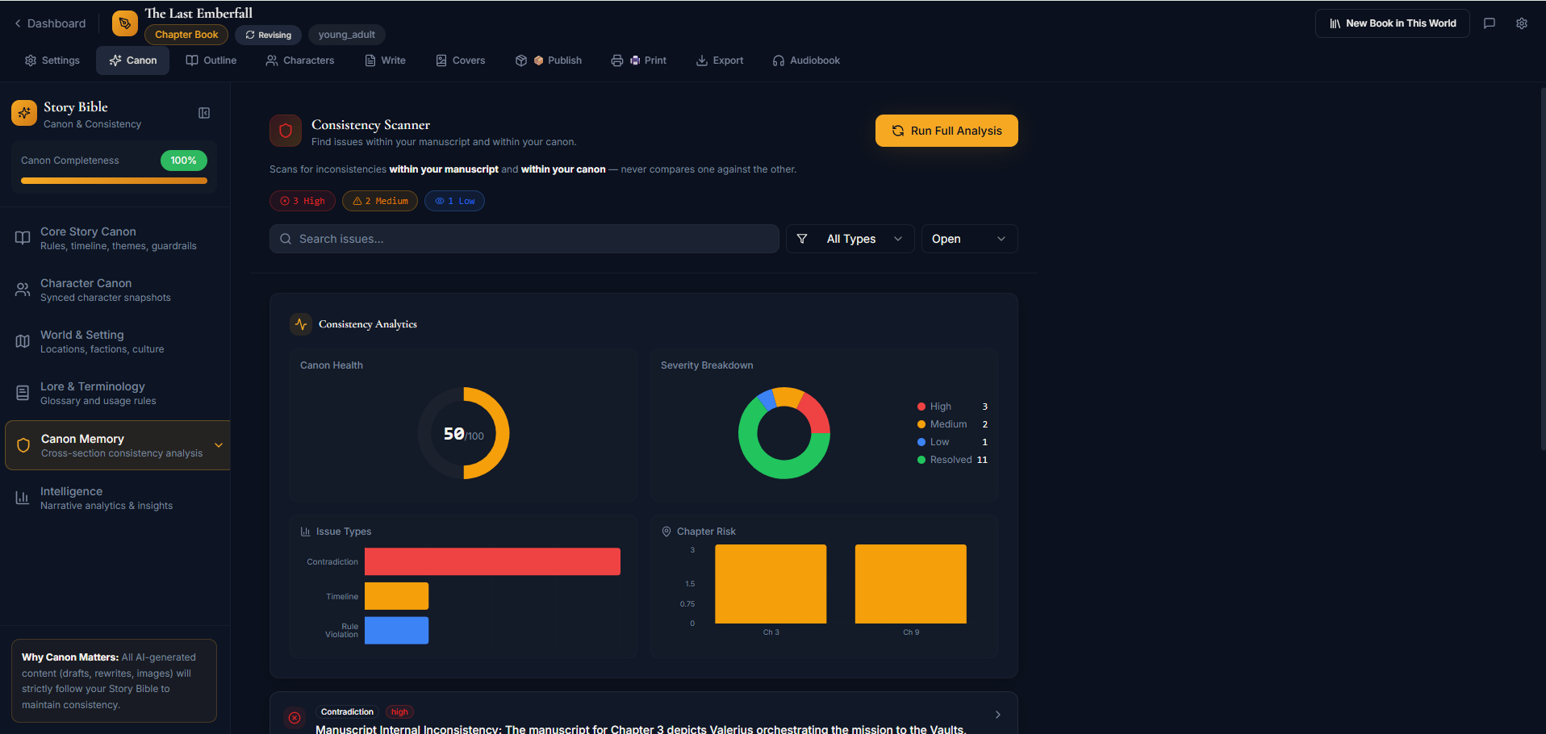Toggle the 3 High severity filter
This screenshot has height=734, width=1546.
pos(303,201)
